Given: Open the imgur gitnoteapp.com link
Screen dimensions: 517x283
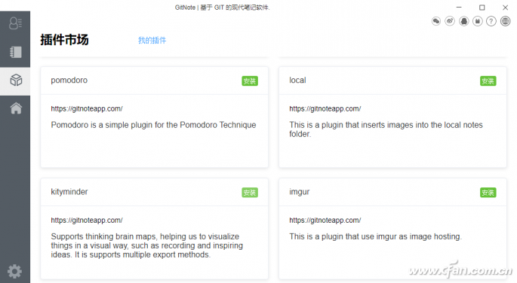Looking at the screenshot, I should click(325, 221).
